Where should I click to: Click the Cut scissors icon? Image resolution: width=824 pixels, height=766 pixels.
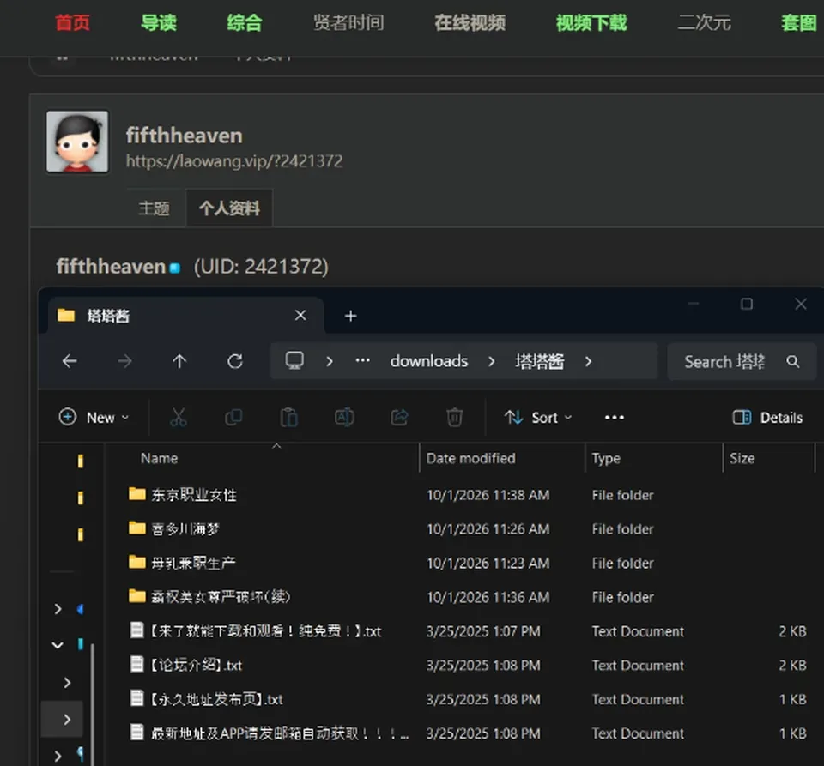point(179,418)
